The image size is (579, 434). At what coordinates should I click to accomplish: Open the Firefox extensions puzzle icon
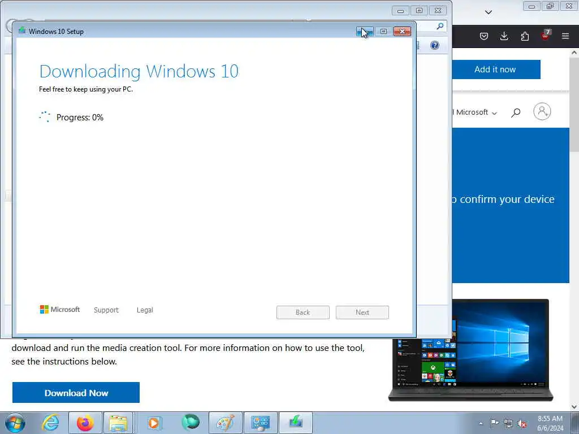coord(525,36)
